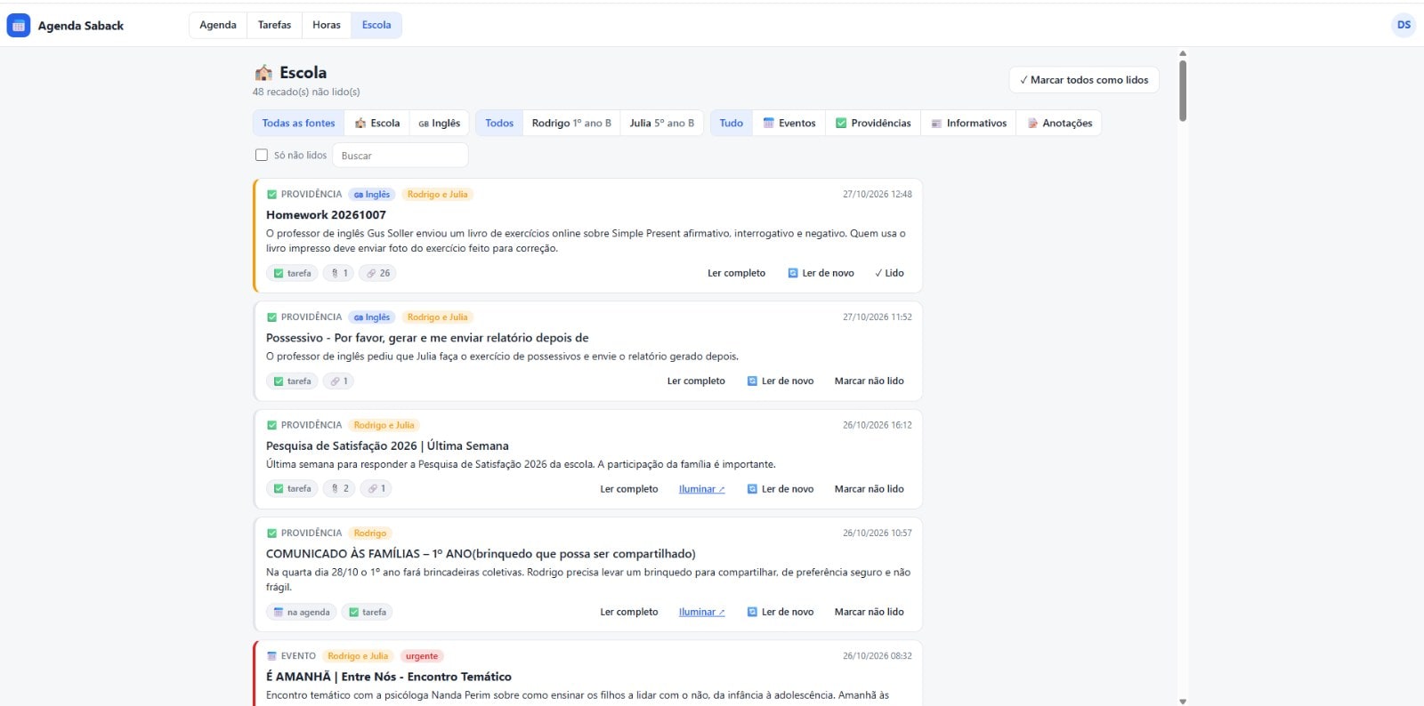The image size is (1424, 706).
Task: Click "Marcar não lido" on COMUNICADO ÀS FAMÍLIAS card
Action: click(x=869, y=612)
